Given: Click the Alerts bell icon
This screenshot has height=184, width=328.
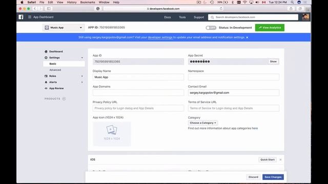Looking at the screenshot, I should (x=46, y=82).
